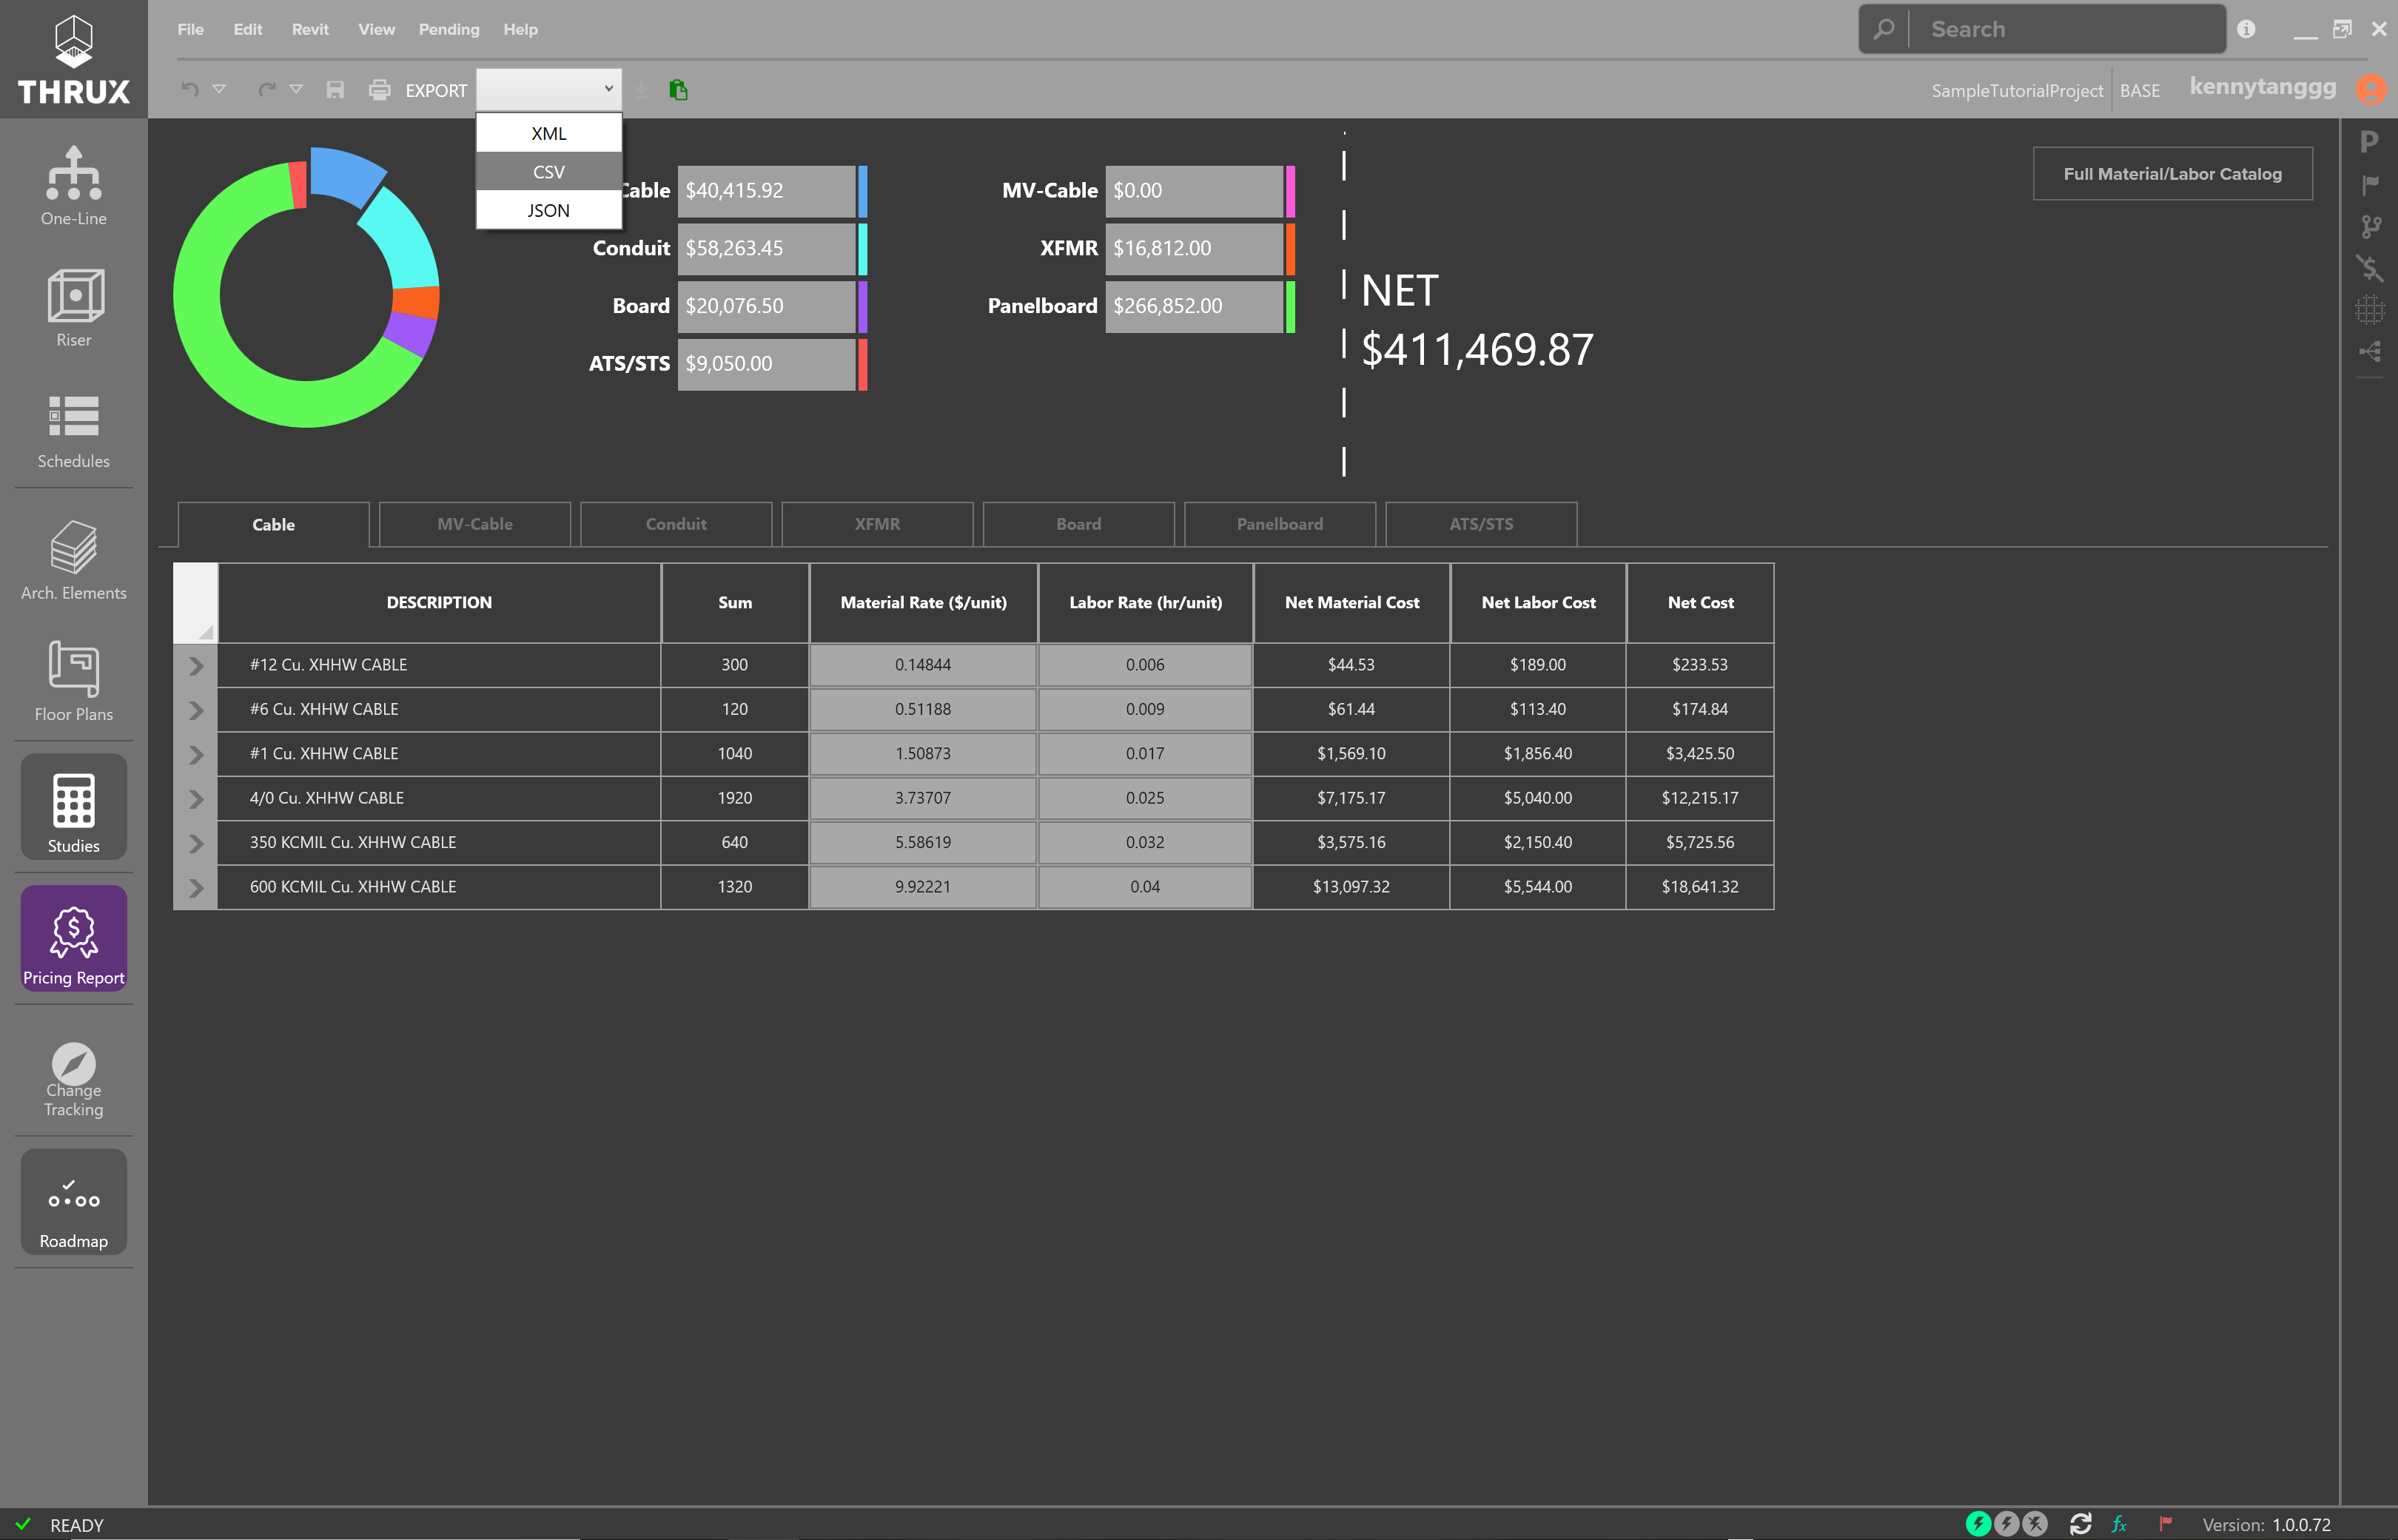This screenshot has height=1540, width=2398.
Task: Expand the 350 KCMIL Cu. XHHW CABLE row
Action: click(196, 843)
